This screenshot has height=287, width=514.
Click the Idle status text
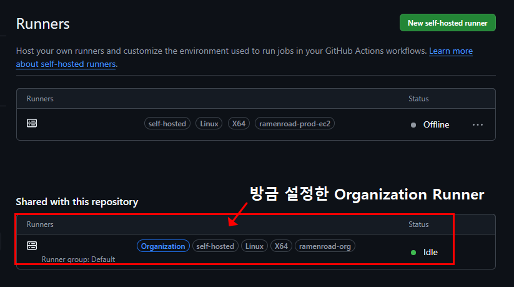click(x=430, y=252)
